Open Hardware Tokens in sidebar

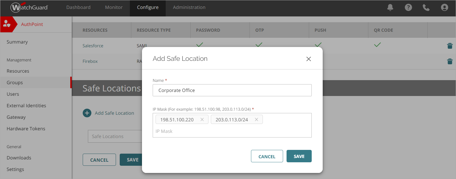(26, 129)
